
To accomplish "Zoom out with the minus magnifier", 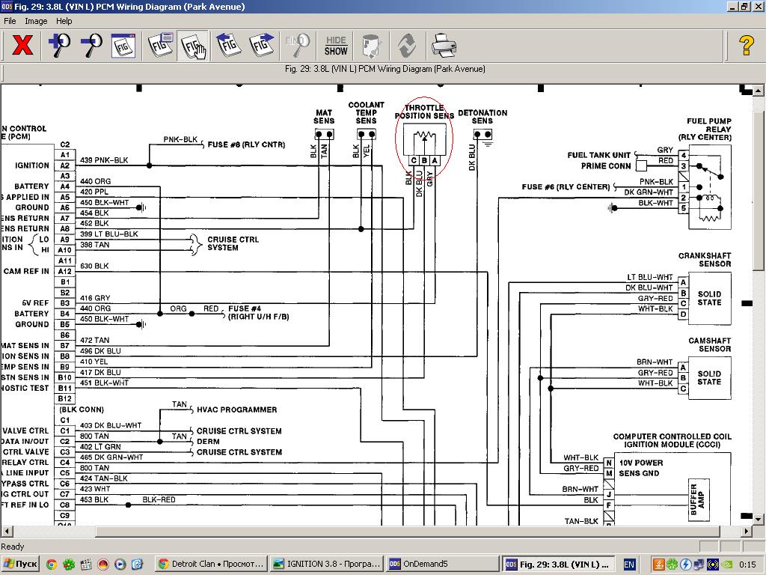I will pos(91,46).
